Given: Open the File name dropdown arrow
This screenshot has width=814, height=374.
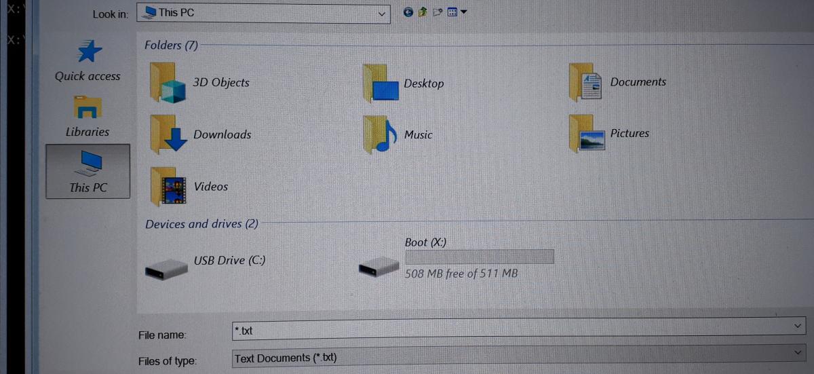Looking at the screenshot, I should point(798,326).
